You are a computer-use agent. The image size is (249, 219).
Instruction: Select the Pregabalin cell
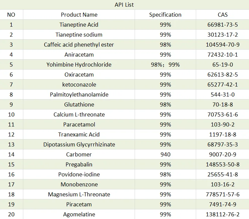click(79, 164)
